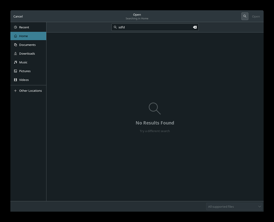Expand the file type chevron arrow

click(259, 206)
